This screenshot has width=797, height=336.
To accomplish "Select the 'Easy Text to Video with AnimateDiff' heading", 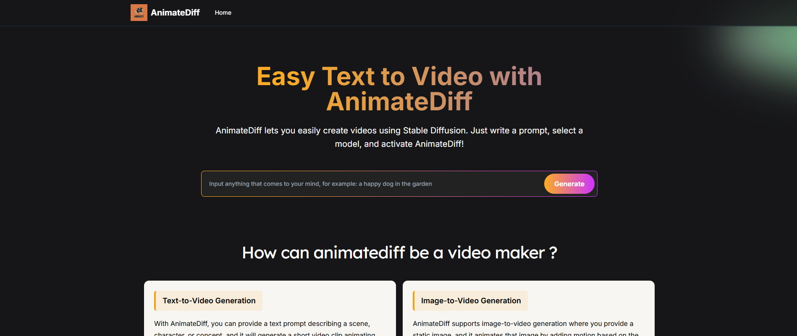I will point(399,89).
